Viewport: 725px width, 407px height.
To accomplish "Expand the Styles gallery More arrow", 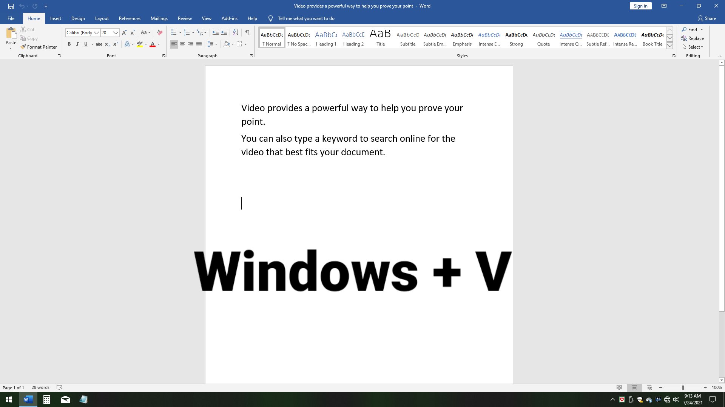I will click(x=669, y=46).
